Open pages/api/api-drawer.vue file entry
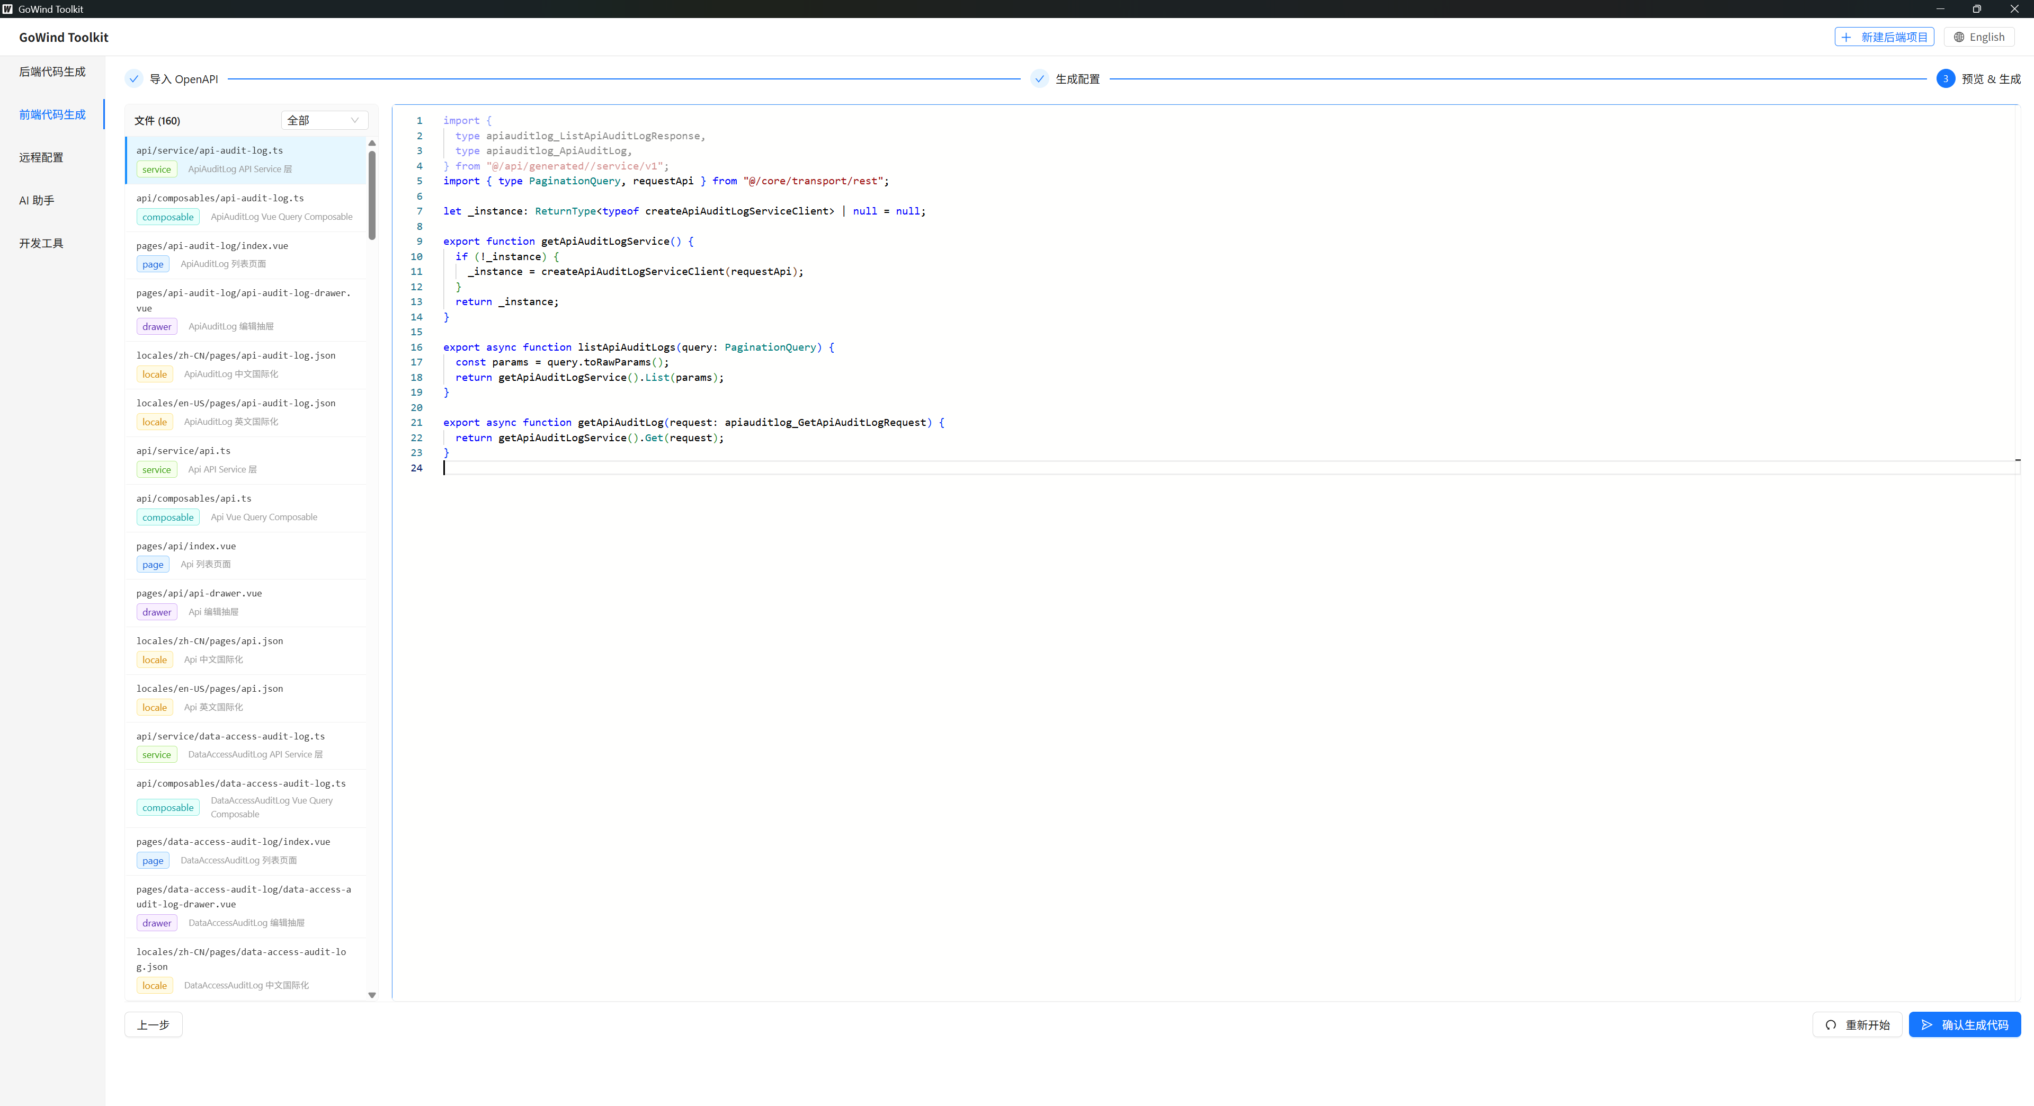Screen dimensions: 2034x1106 [246, 603]
